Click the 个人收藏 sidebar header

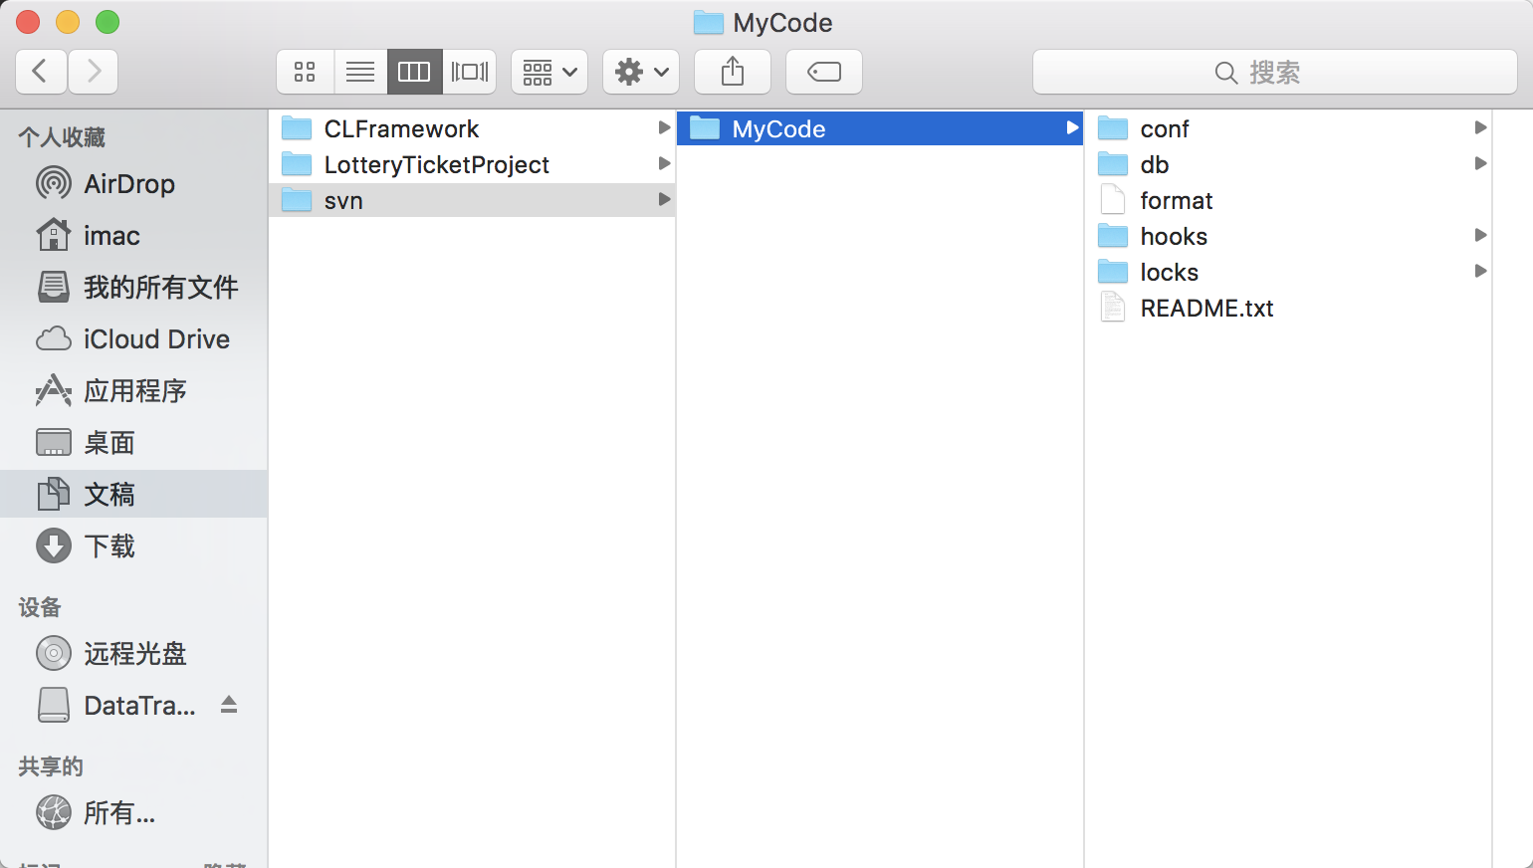click(x=62, y=137)
